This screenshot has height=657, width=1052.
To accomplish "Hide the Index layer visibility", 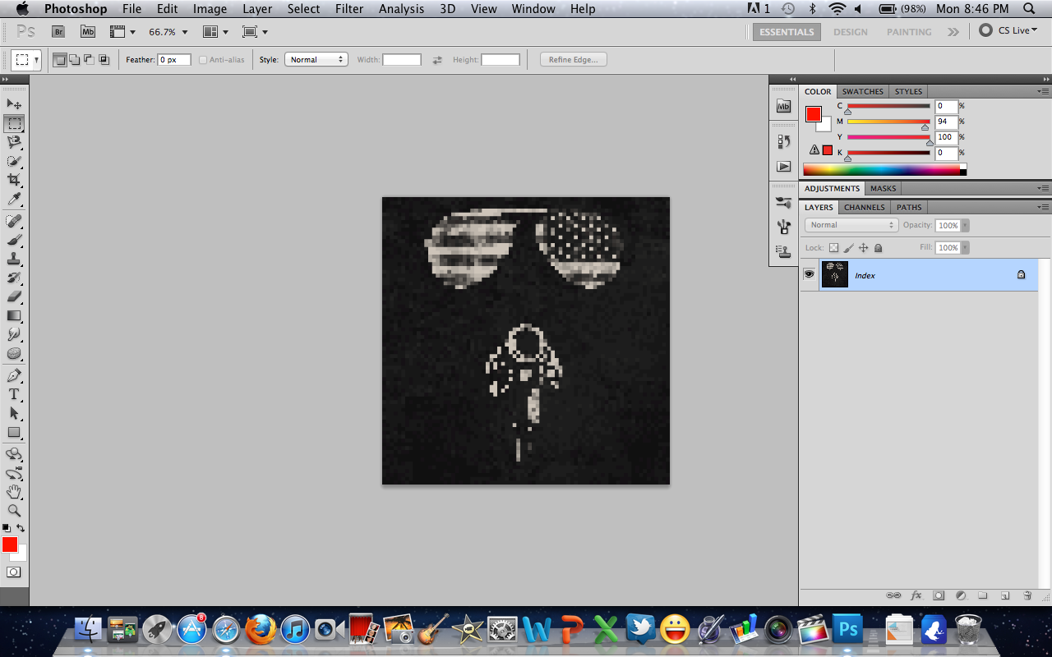I will pos(810,274).
